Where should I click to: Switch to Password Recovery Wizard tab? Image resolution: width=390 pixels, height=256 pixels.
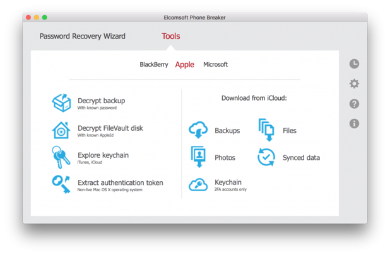coord(82,36)
